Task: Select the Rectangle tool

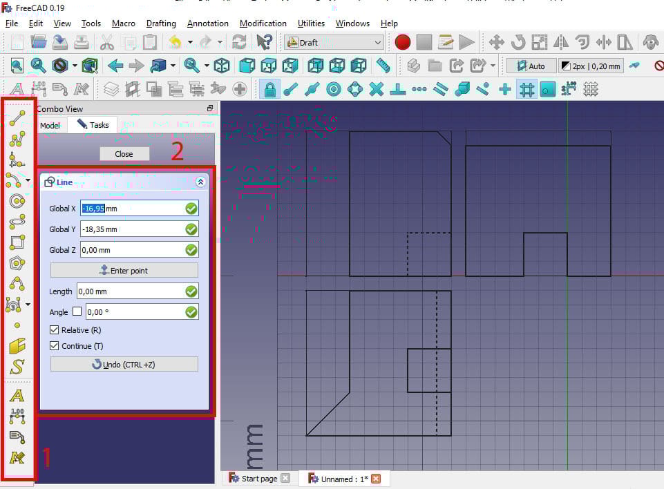Action: [x=17, y=242]
